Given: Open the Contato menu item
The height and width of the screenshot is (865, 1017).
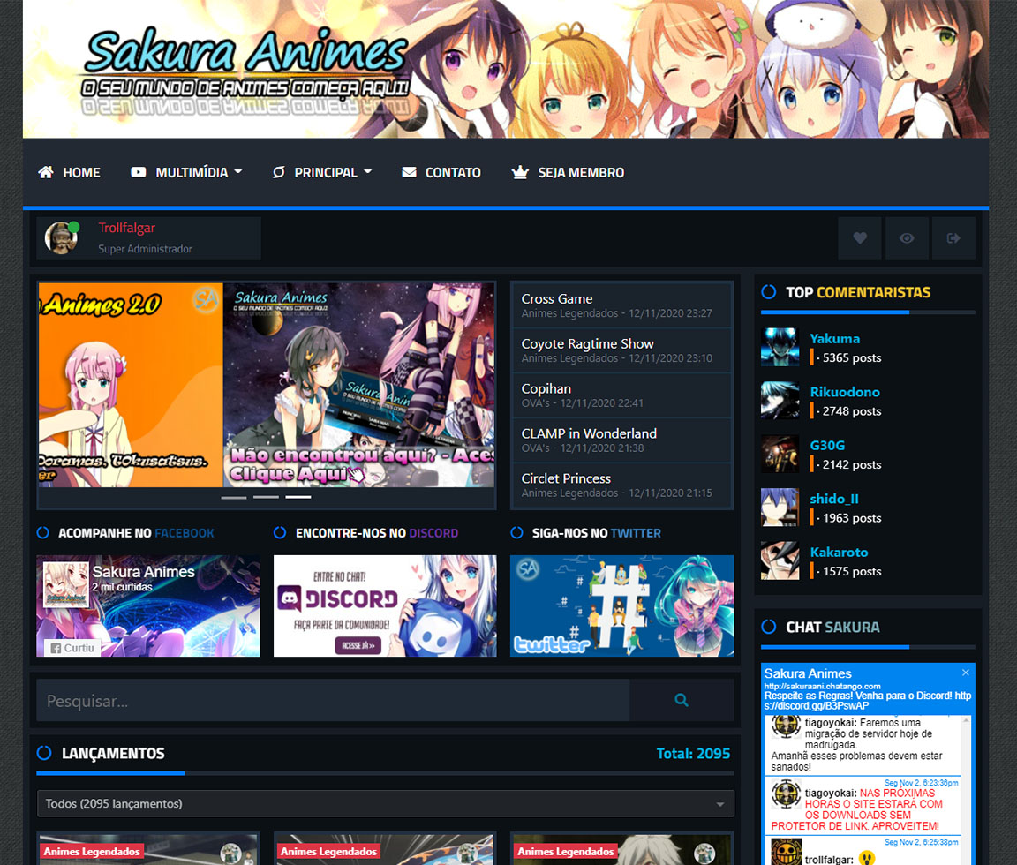Looking at the screenshot, I should point(441,172).
